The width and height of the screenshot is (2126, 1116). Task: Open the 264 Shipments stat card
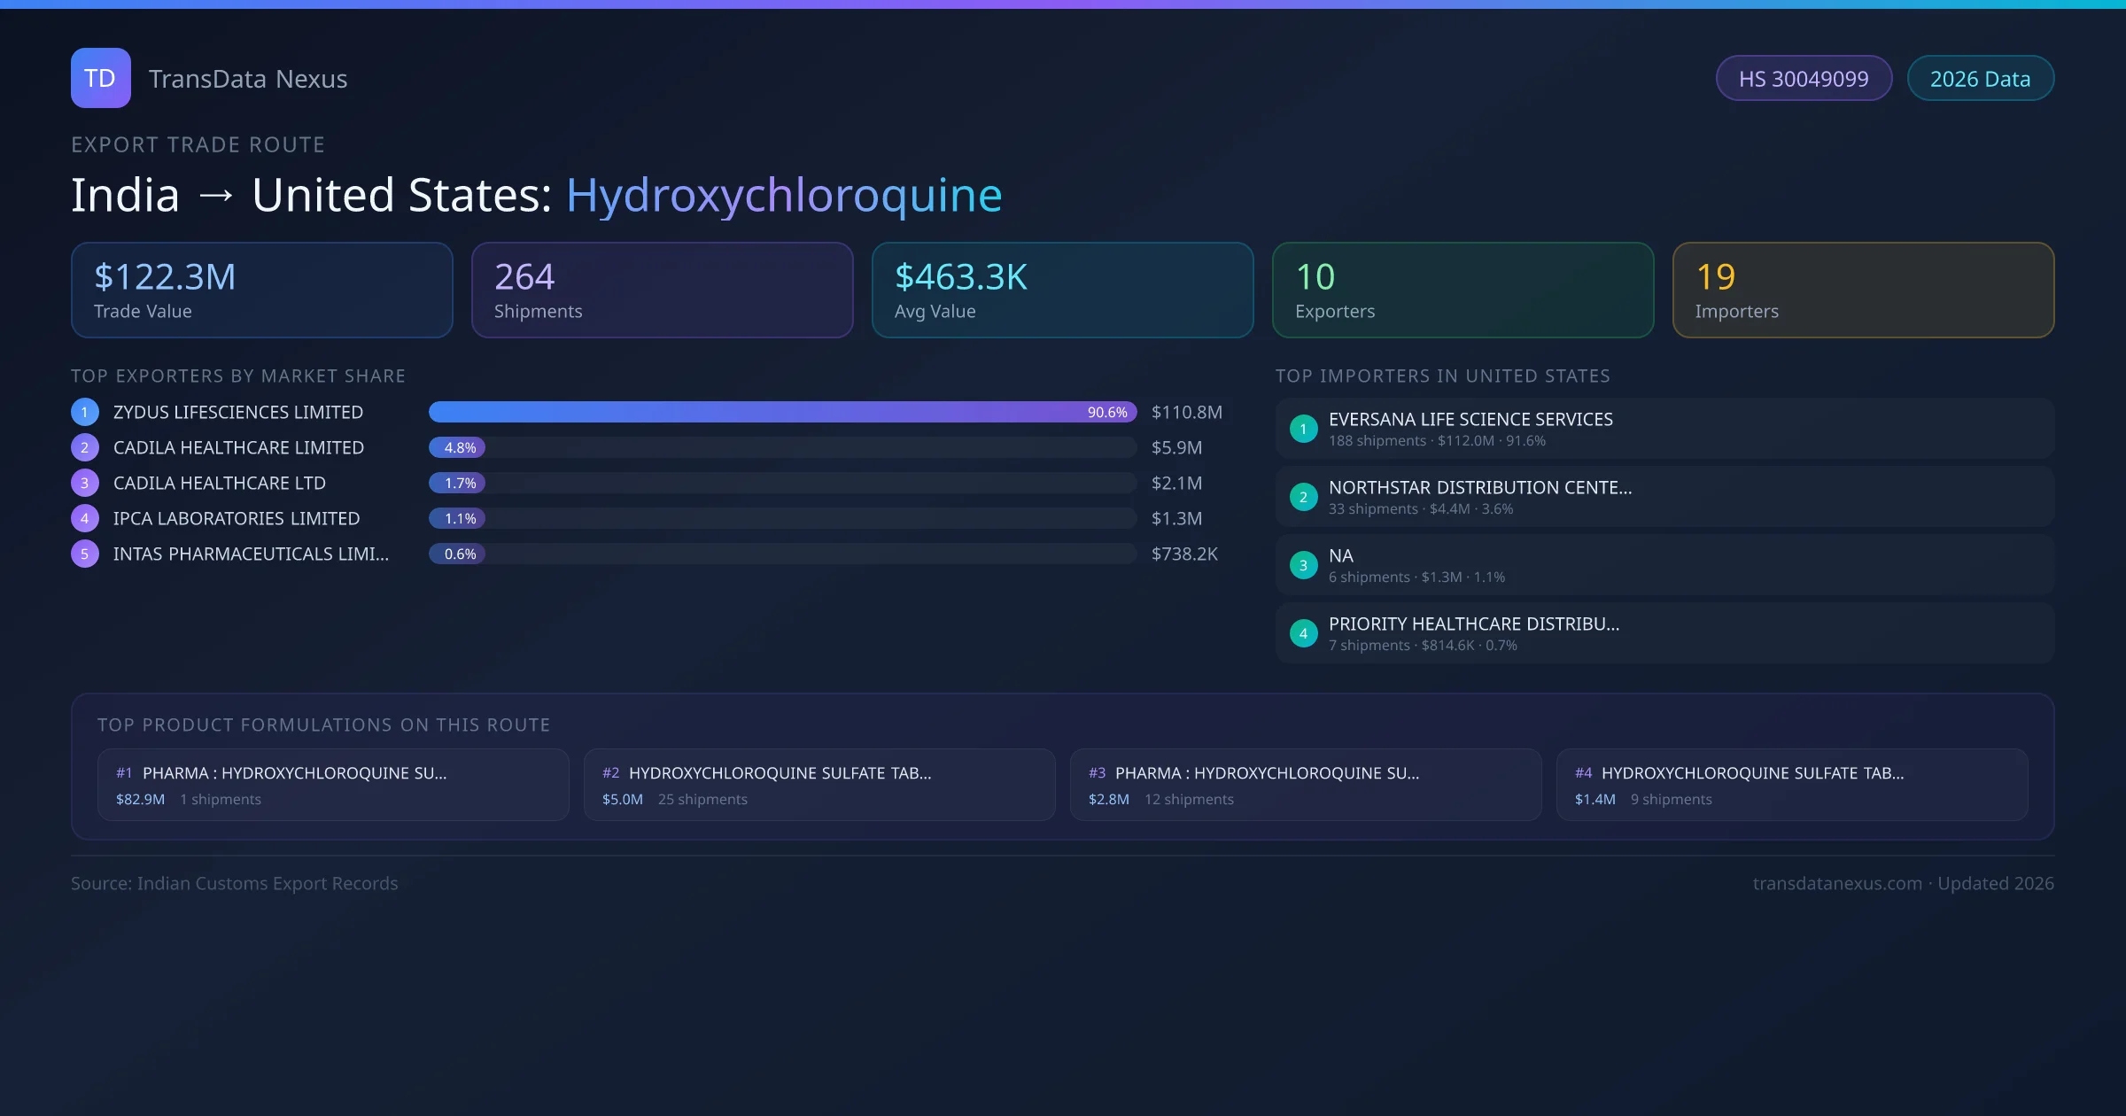[x=662, y=290]
